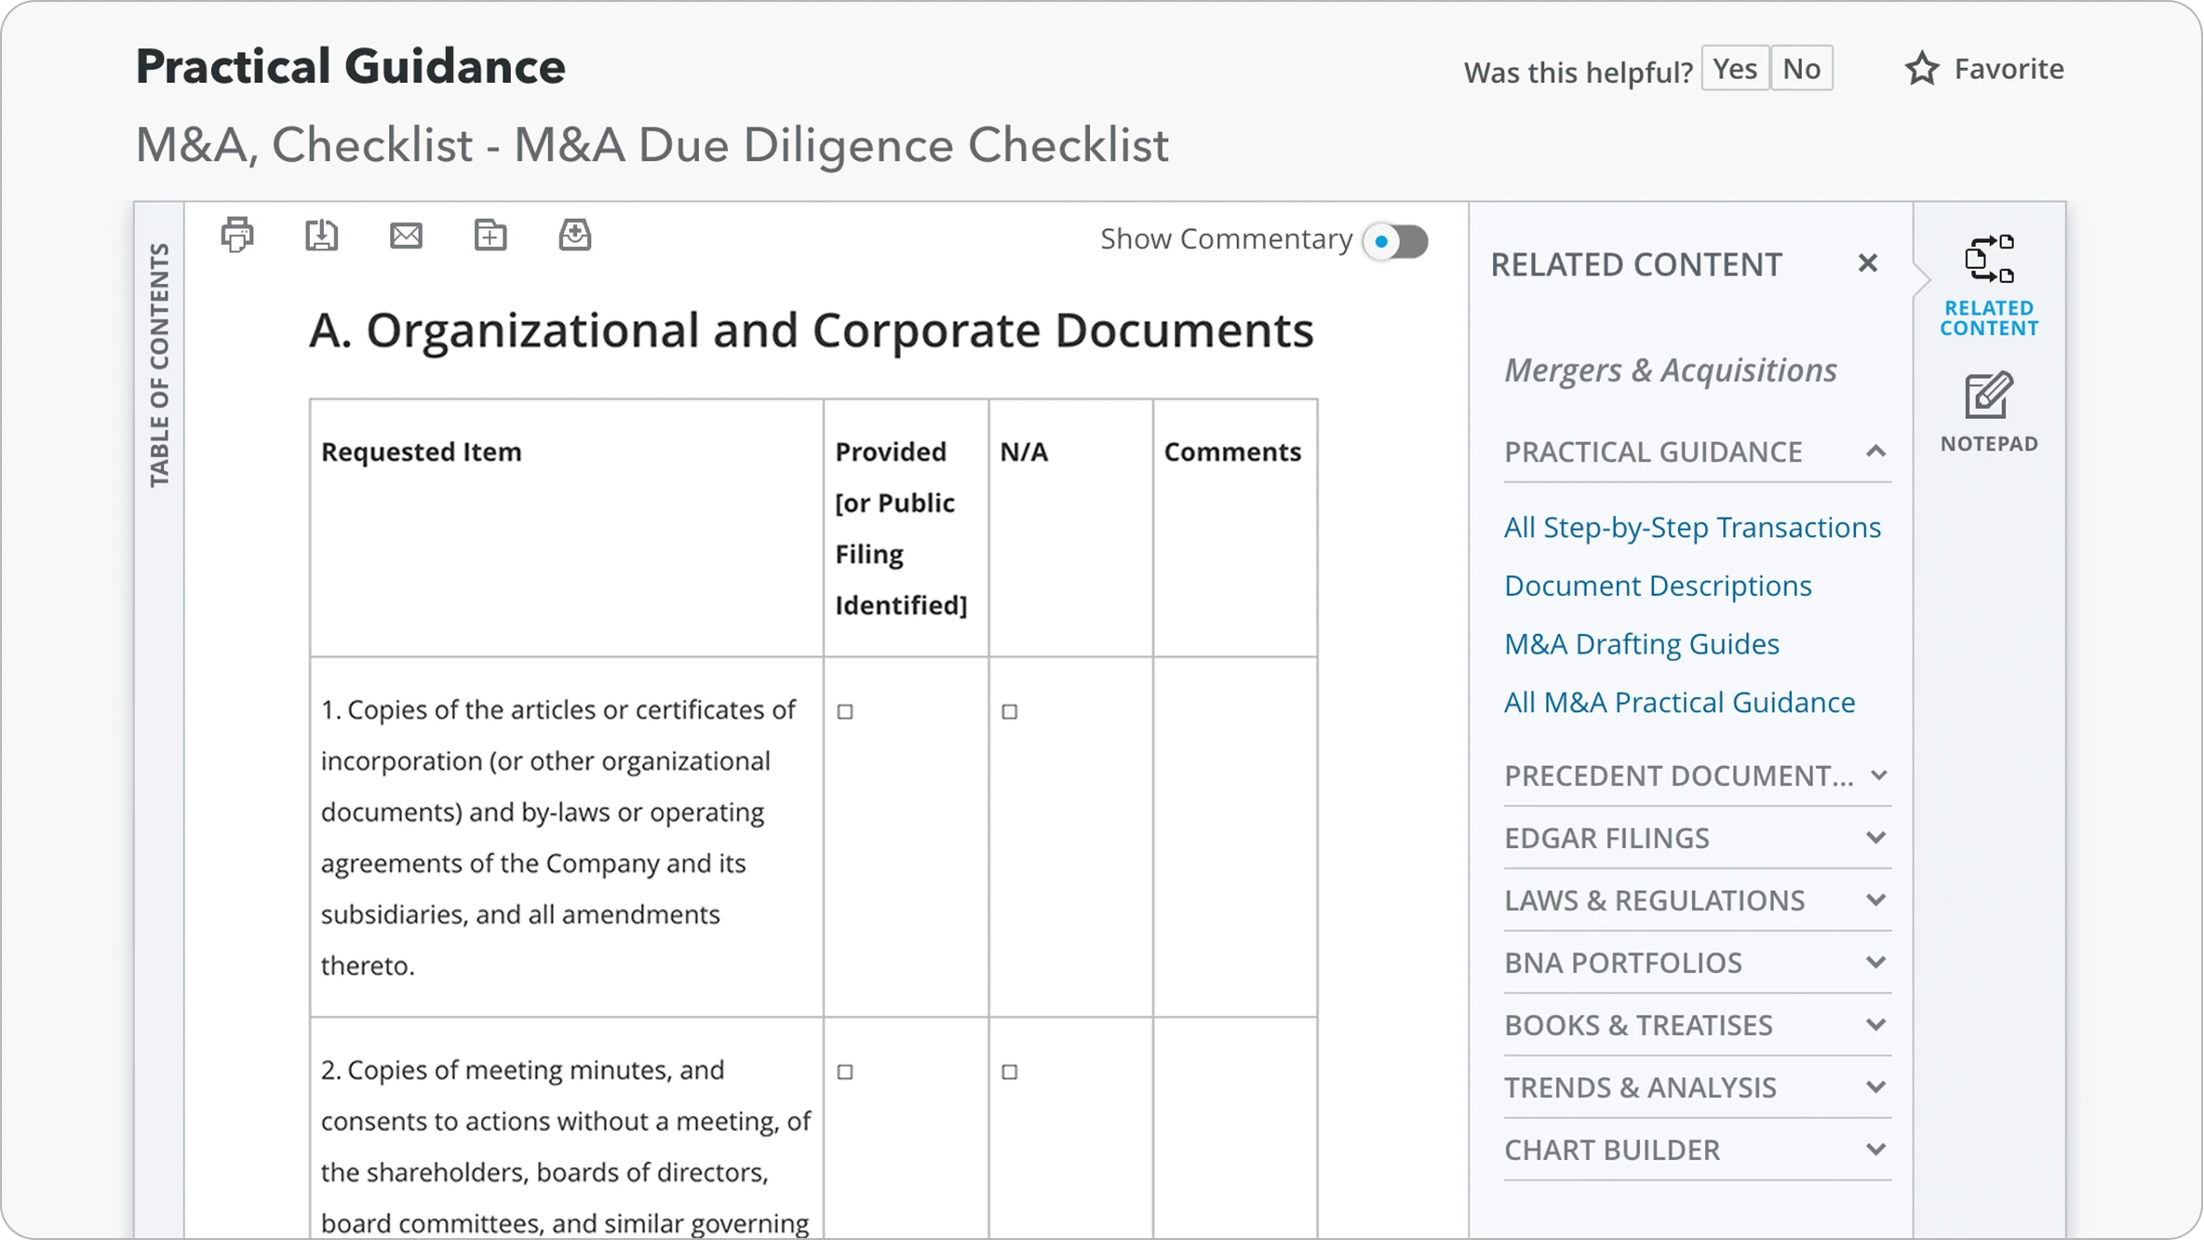Click All Step-by-Step Transactions link
Viewport: 2204px width, 1240px height.
(1692, 527)
